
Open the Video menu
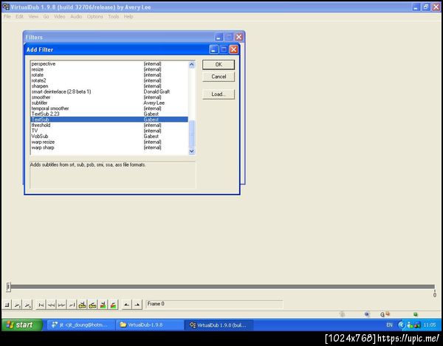[59, 17]
